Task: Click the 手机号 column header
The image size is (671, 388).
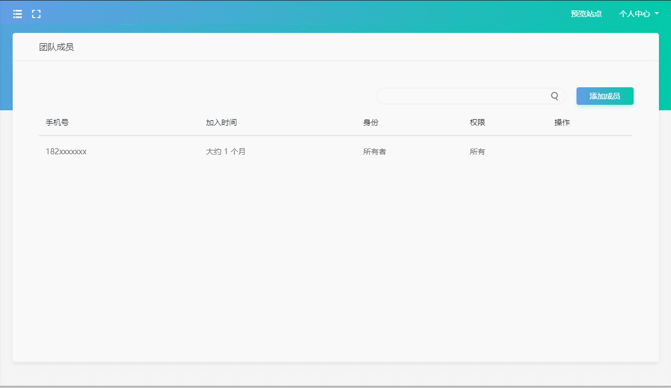Action: (x=57, y=122)
